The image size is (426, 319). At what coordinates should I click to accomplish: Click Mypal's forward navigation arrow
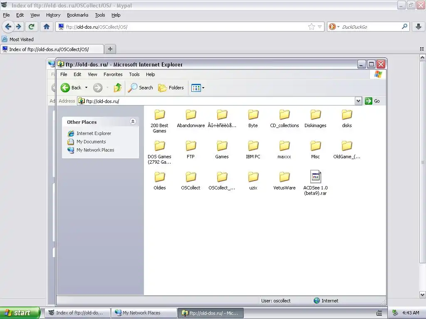(x=19, y=27)
